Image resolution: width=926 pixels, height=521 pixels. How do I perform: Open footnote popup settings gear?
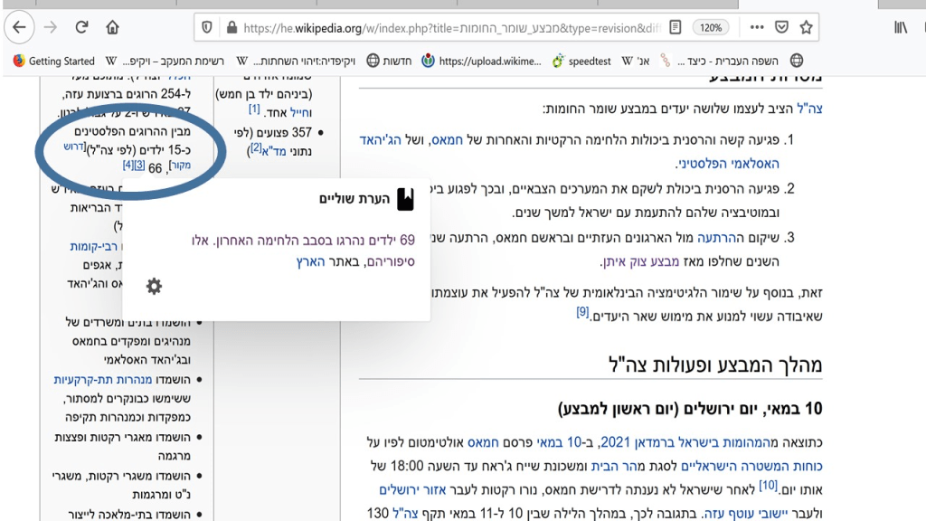pos(154,286)
